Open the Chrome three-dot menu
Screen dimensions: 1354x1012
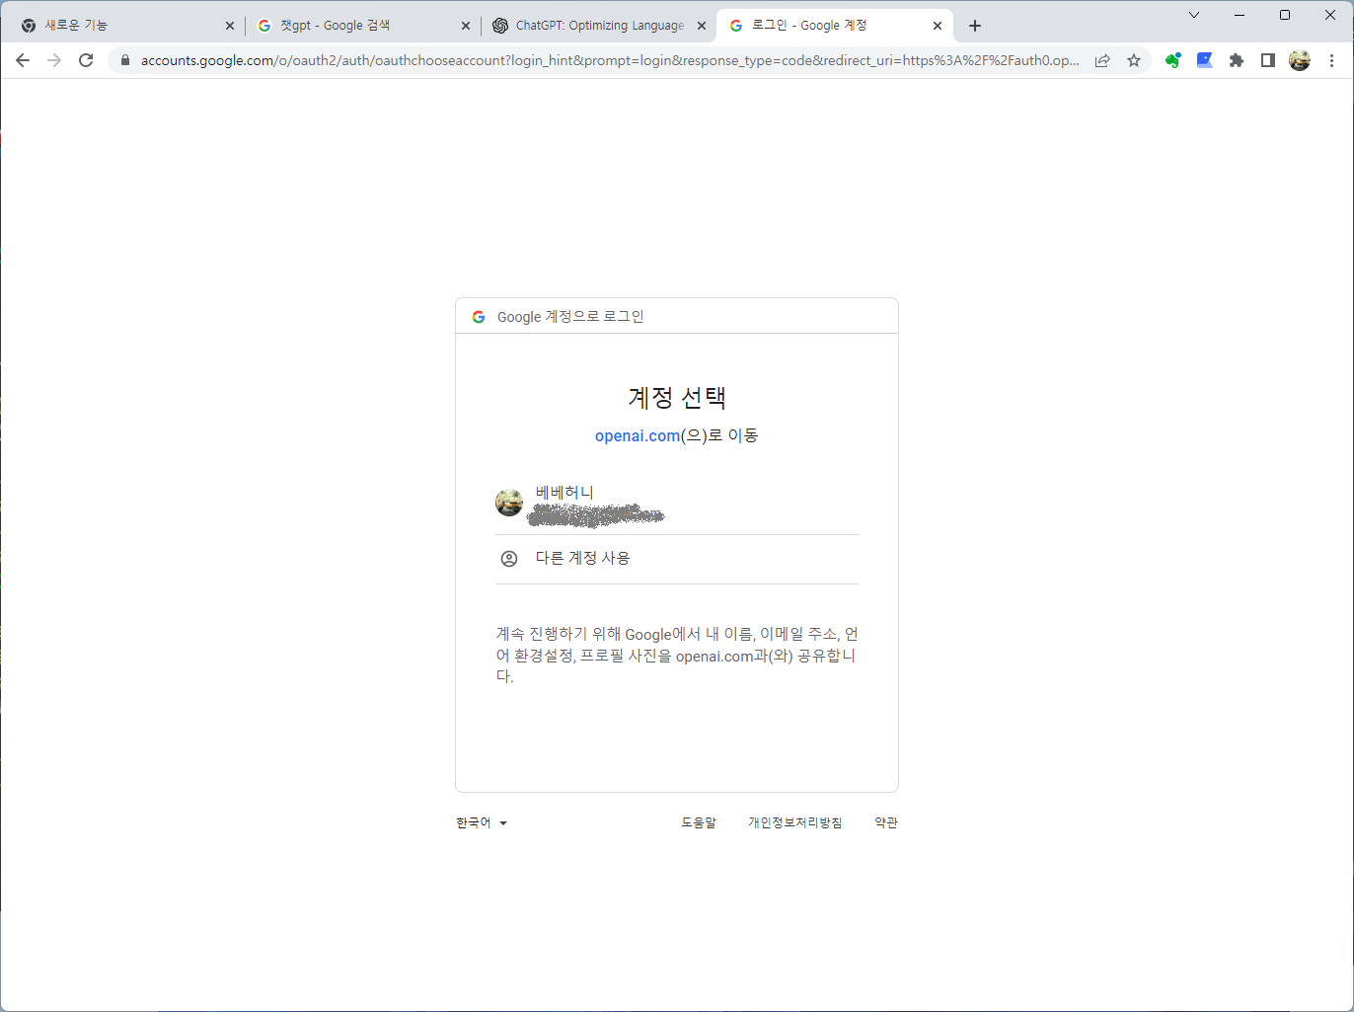click(1332, 60)
